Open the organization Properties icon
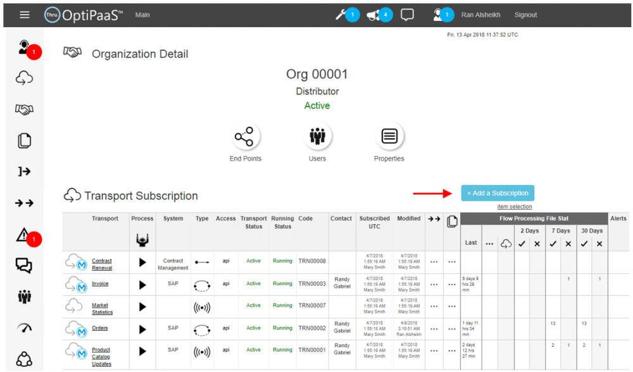 (389, 137)
